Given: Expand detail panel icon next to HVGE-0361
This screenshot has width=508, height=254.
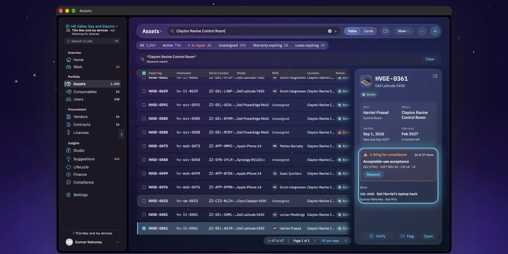Looking at the screenshot, I should point(435,76).
